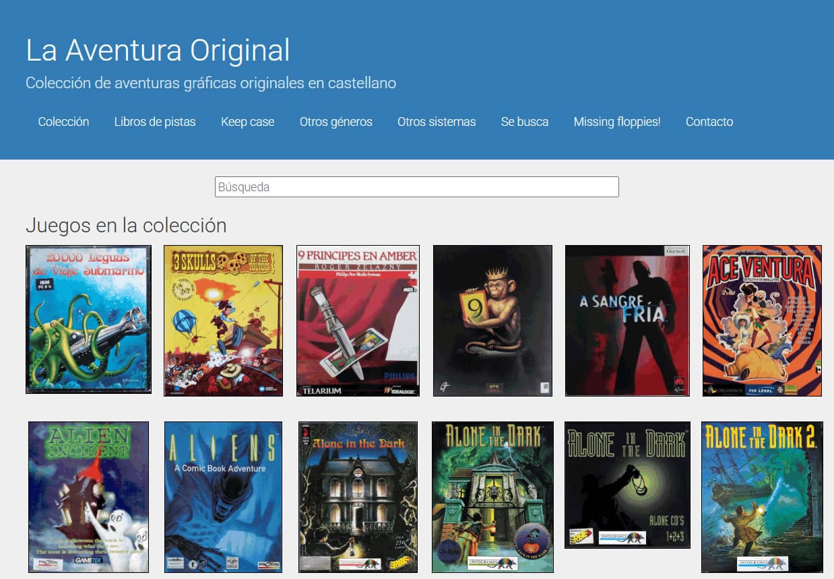Open the Colección menu item
The image size is (834, 579).
63,122
